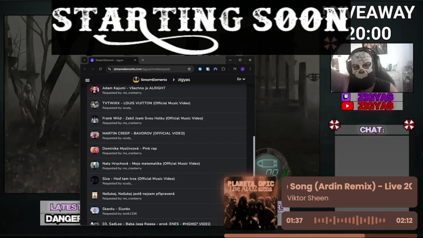This screenshot has width=423, height=238.
Task: Open the browser three-dot menu
Action: pyautogui.click(x=250, y=69)
